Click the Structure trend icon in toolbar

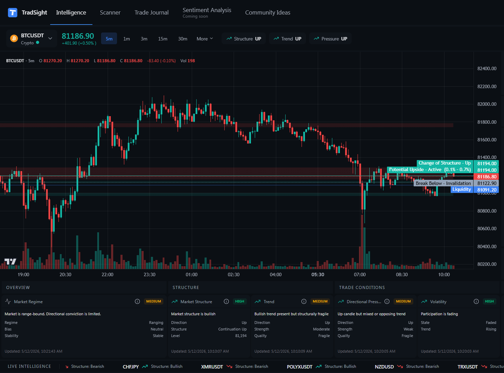coord(229,39)
